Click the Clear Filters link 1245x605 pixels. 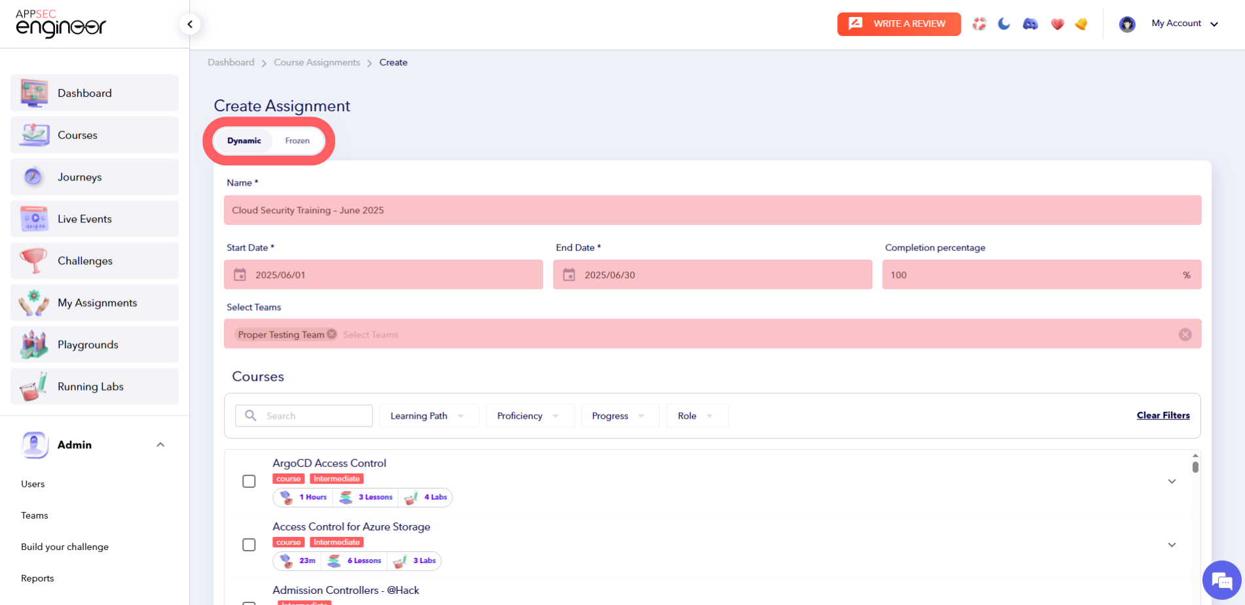click(x=1163, y=415)
